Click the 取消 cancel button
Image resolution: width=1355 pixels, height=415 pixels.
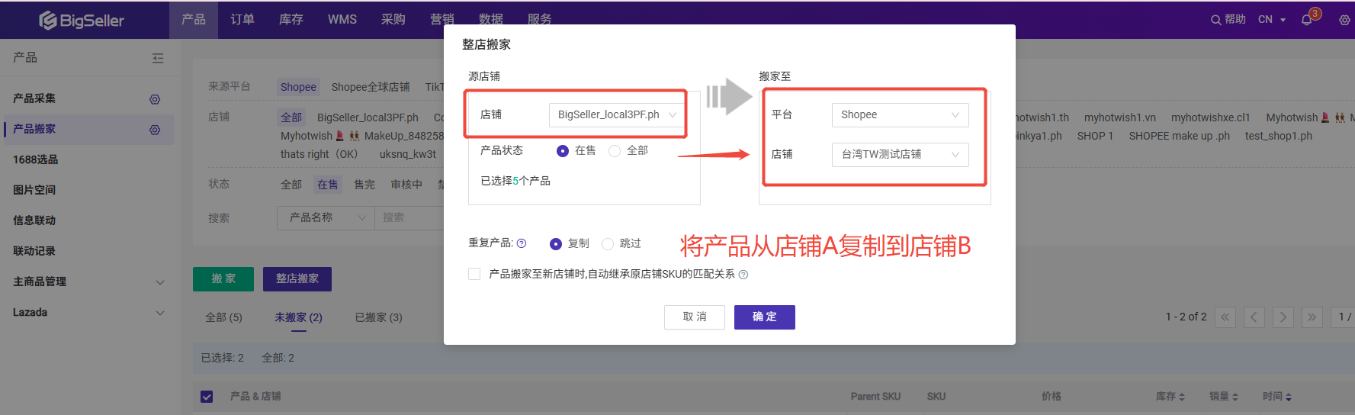[694, 317]
